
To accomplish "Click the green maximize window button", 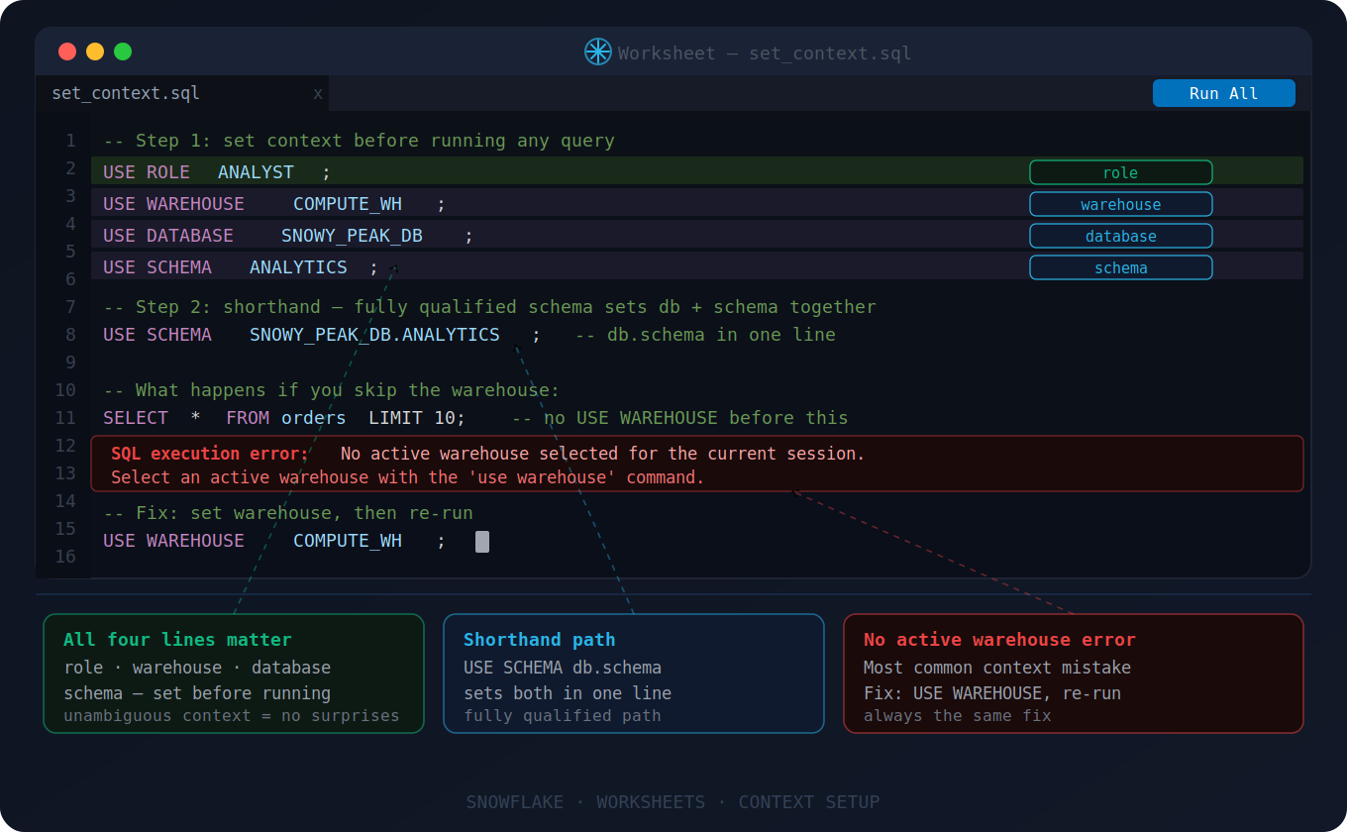I will tap(123, 52).
